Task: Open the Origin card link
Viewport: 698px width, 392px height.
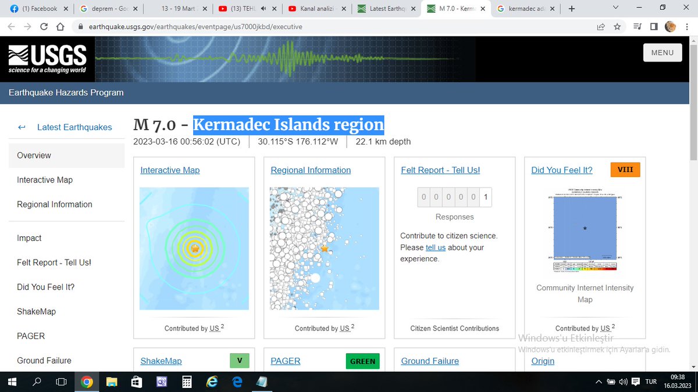Action: [x=543, y=361]
